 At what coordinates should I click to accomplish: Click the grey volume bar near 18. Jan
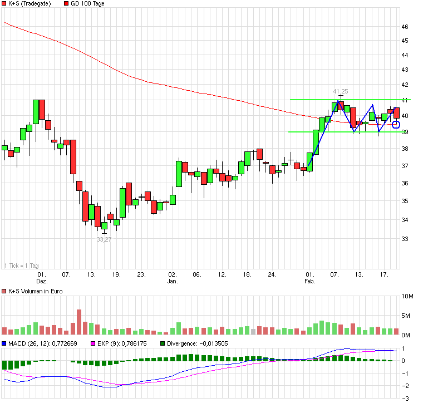click(x=253, y=332)
